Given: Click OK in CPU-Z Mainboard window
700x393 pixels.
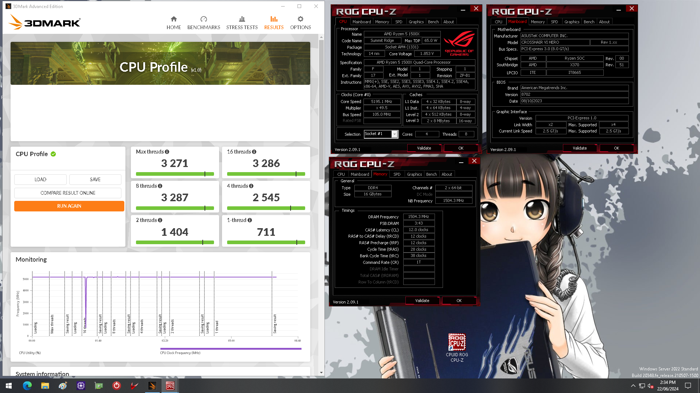Looking at the screenshot, I should pyautogui.click(x=617, y=148).
